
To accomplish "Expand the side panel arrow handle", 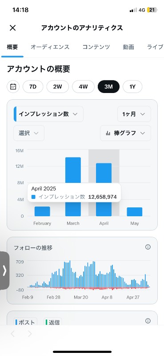I will (x=4, y=271).
